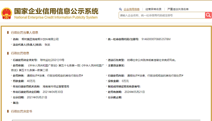Image resolution: width=212 pixels, height=121 pixels.
Task: Click the 主要违法事实 label
Action: point(116,66)
